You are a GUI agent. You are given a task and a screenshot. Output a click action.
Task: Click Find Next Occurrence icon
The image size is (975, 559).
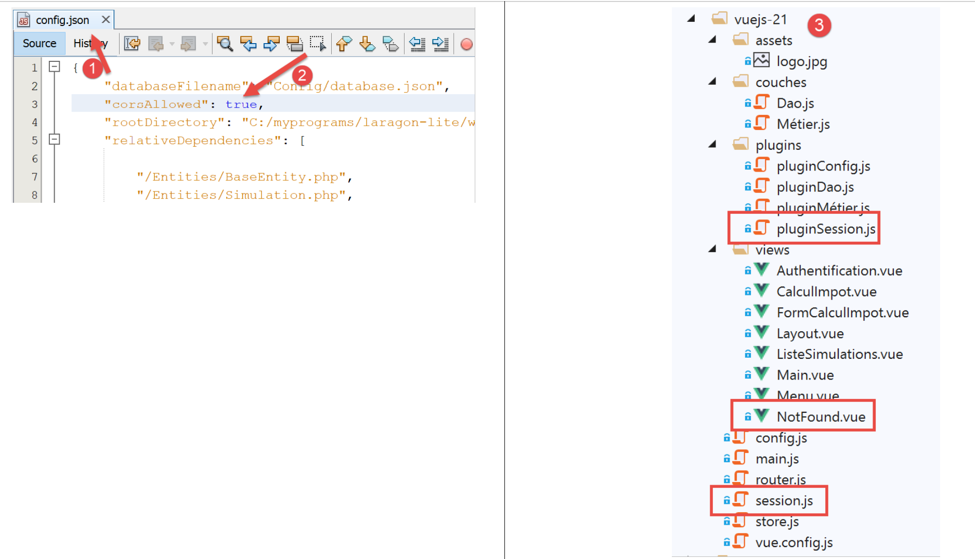click(271, 44)
